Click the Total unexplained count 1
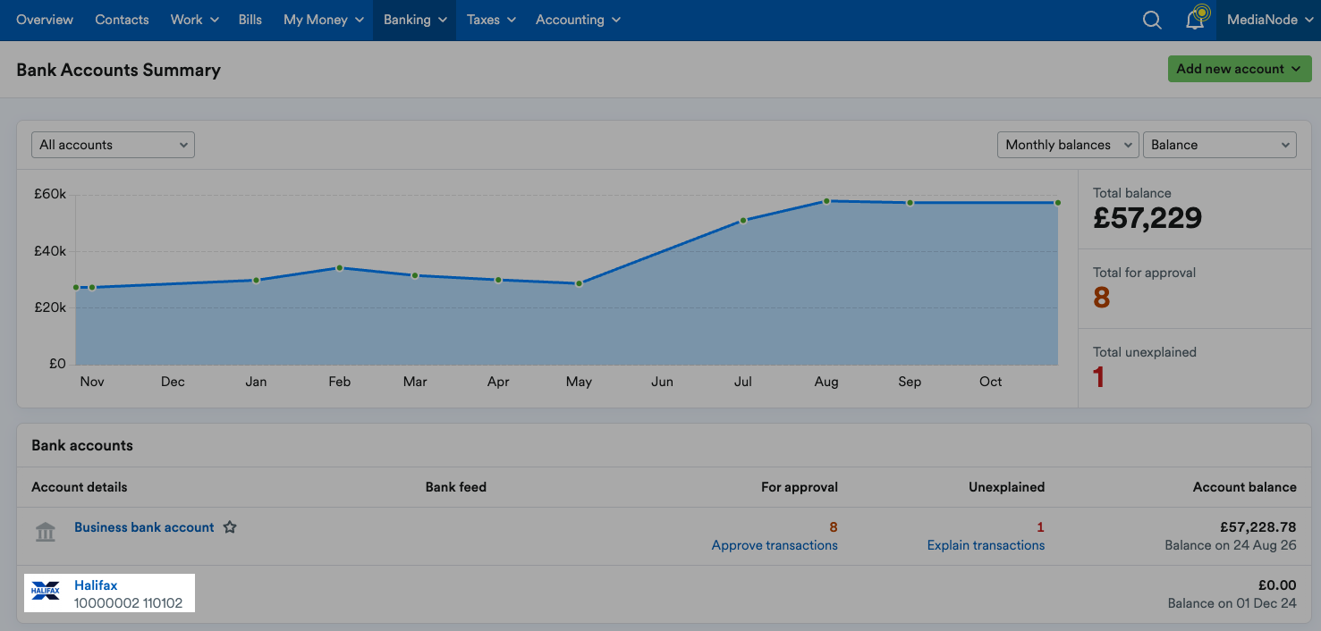Viewport: 1321px width, 631px height. click(x=1099, y=377)
